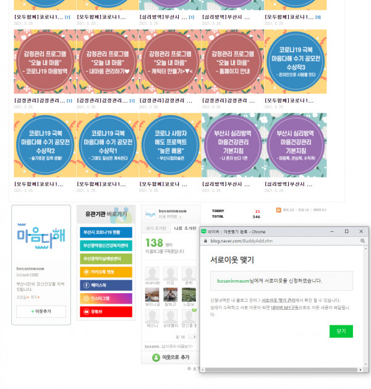
Task: Open the 코로나 사망자 애도 프로젝트 thumbnail
Action: 170,143
